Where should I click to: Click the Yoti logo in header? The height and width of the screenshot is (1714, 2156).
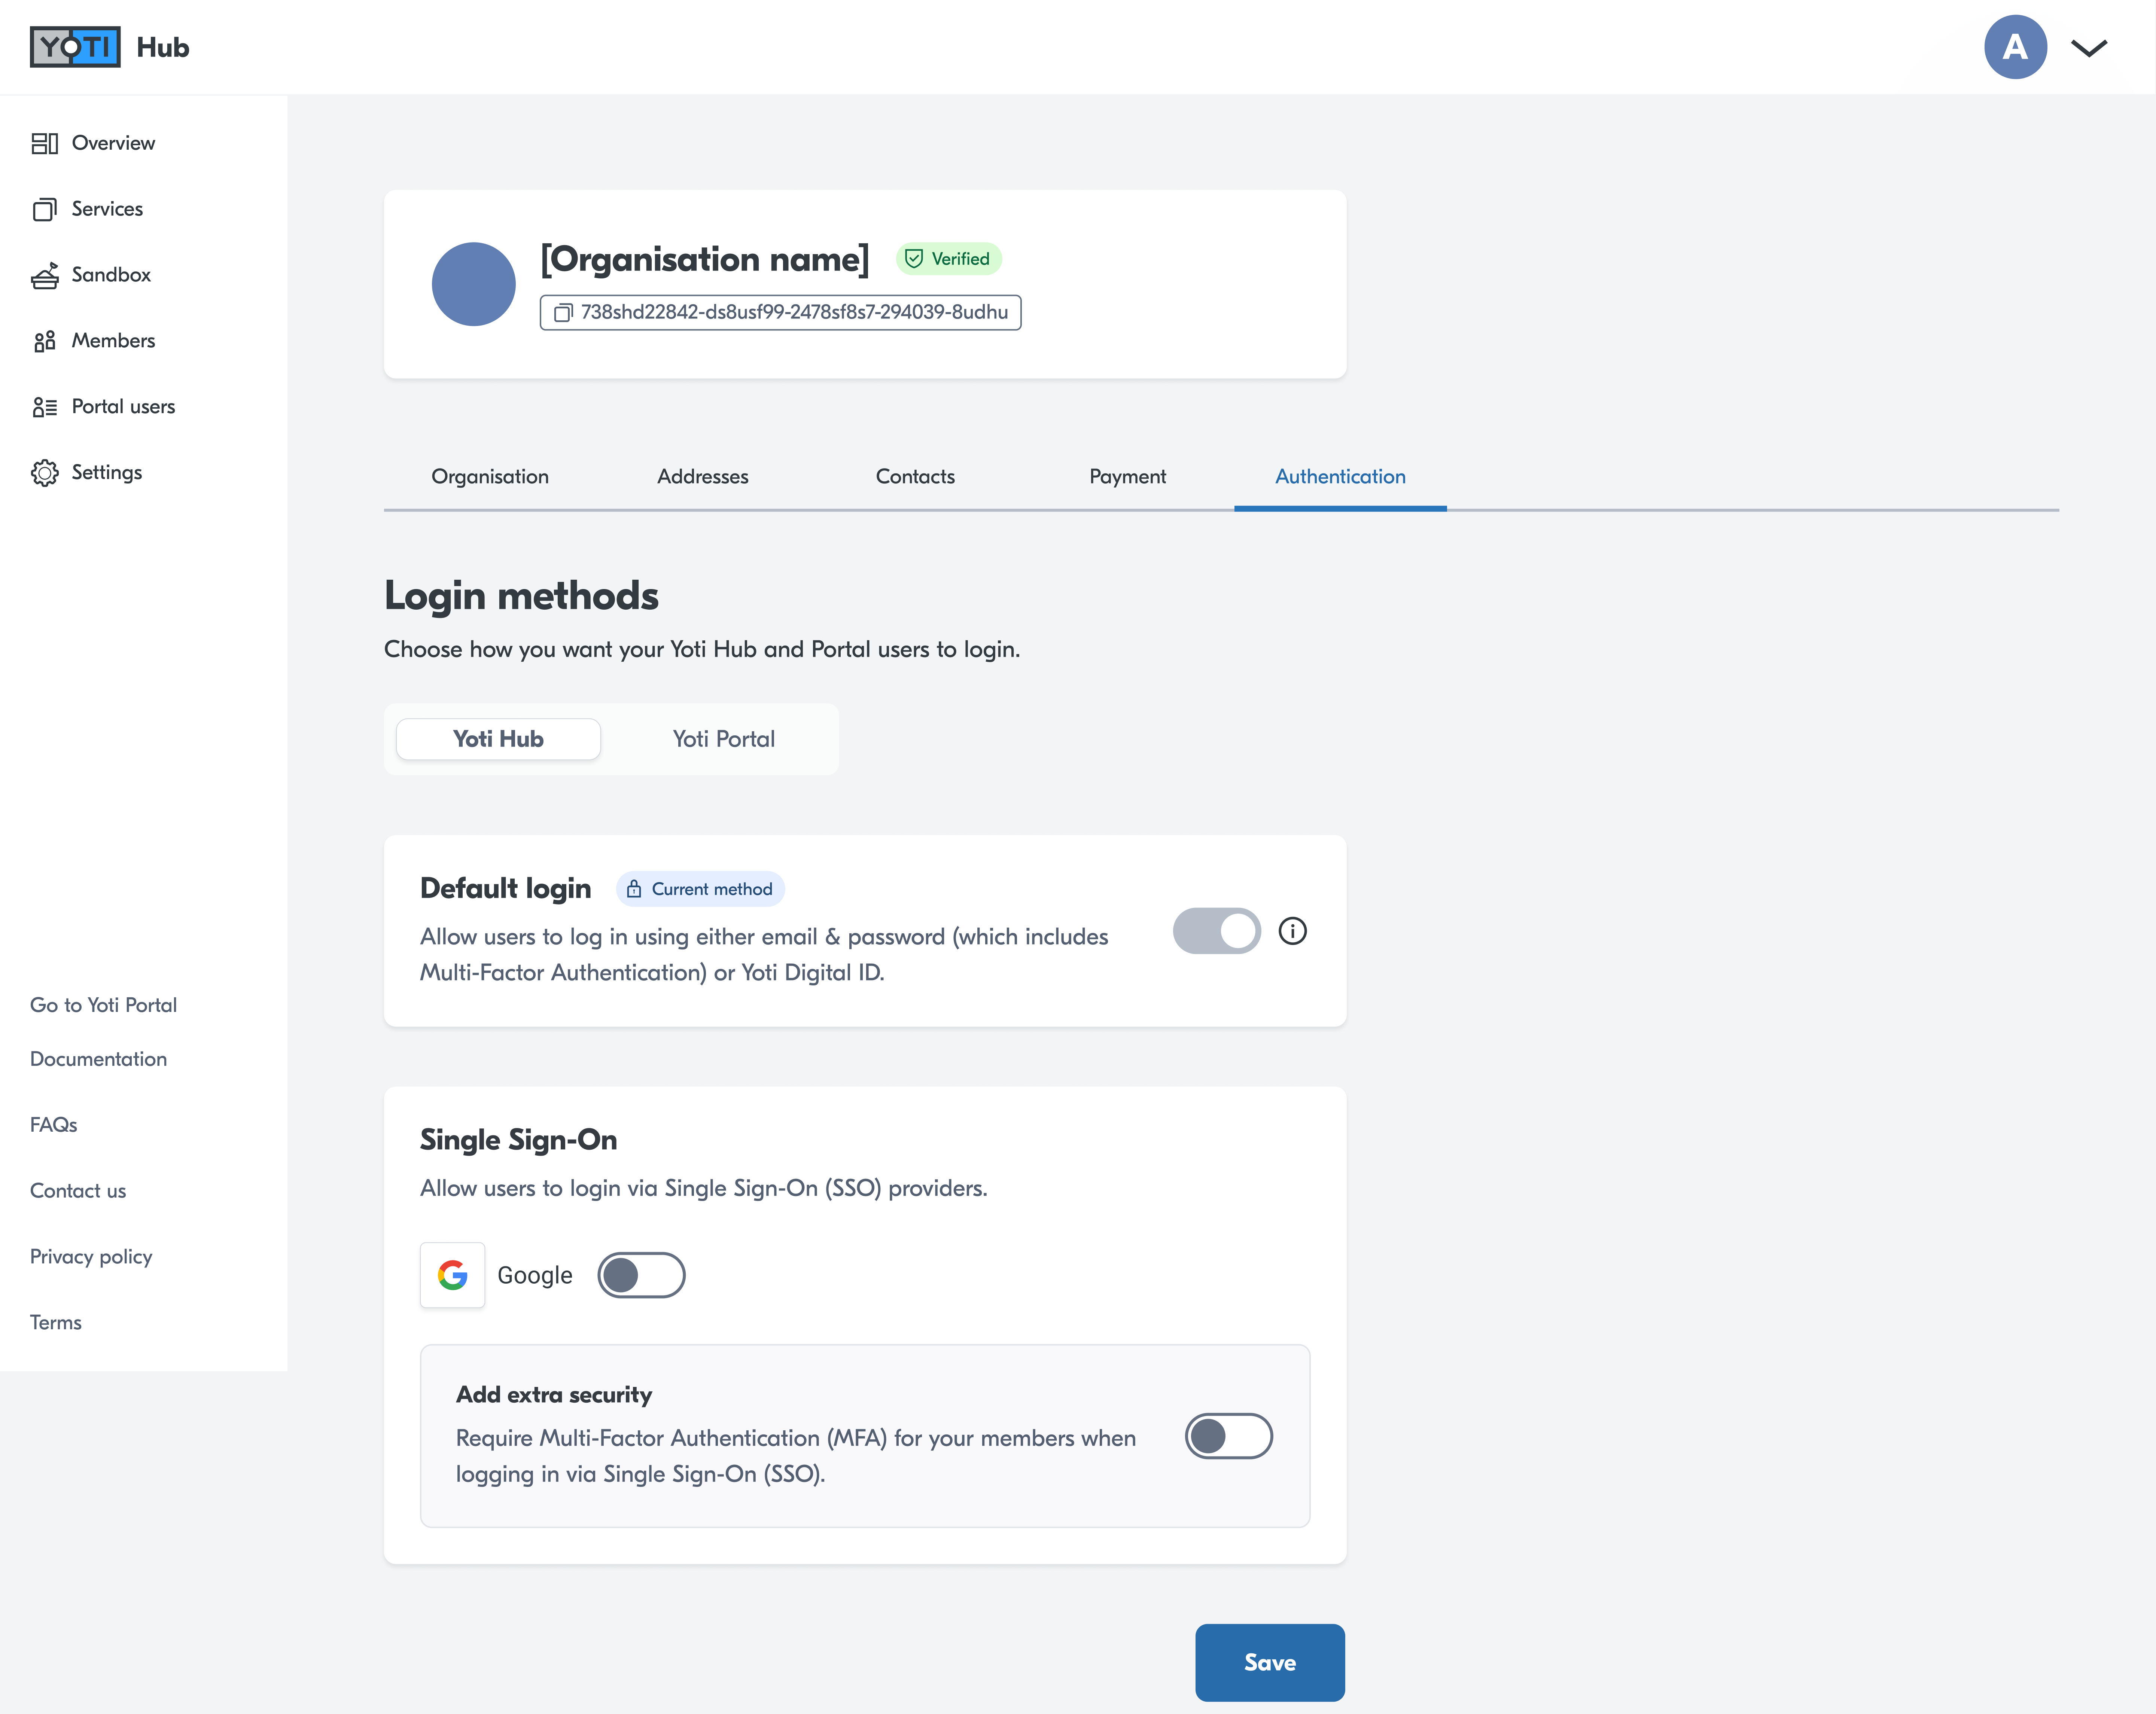pyautogui.click(x=75, y=47)
